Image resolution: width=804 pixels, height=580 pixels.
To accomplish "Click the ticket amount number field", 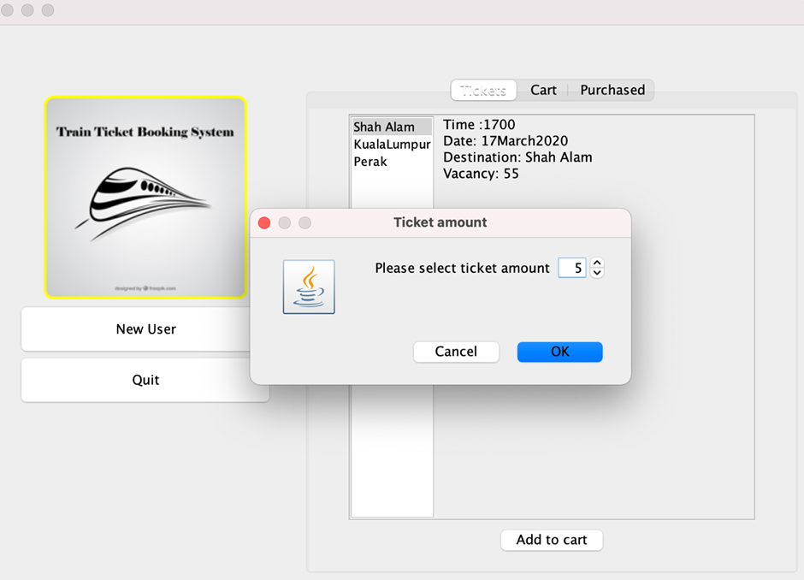I will [x=571, y=267].
